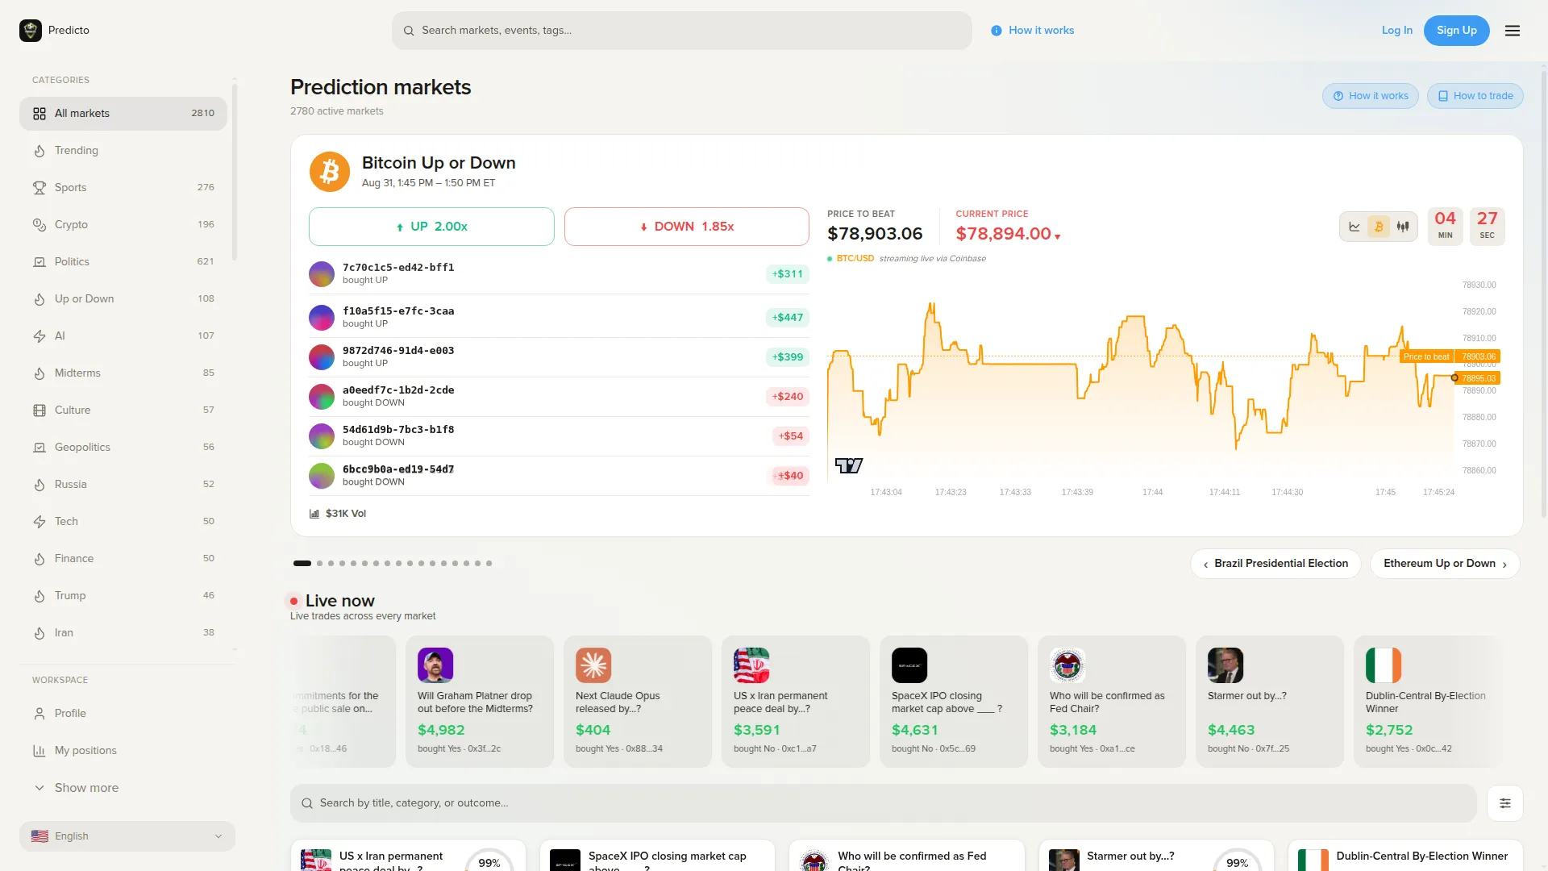Expand the Show more sidebar section

coord(127,788)
